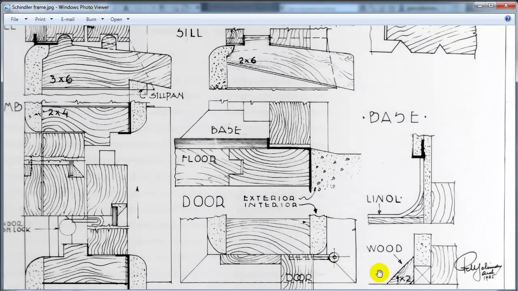Click Burn to write photo to disc
This screenshot has height=291, width=518.
[91, 19]
